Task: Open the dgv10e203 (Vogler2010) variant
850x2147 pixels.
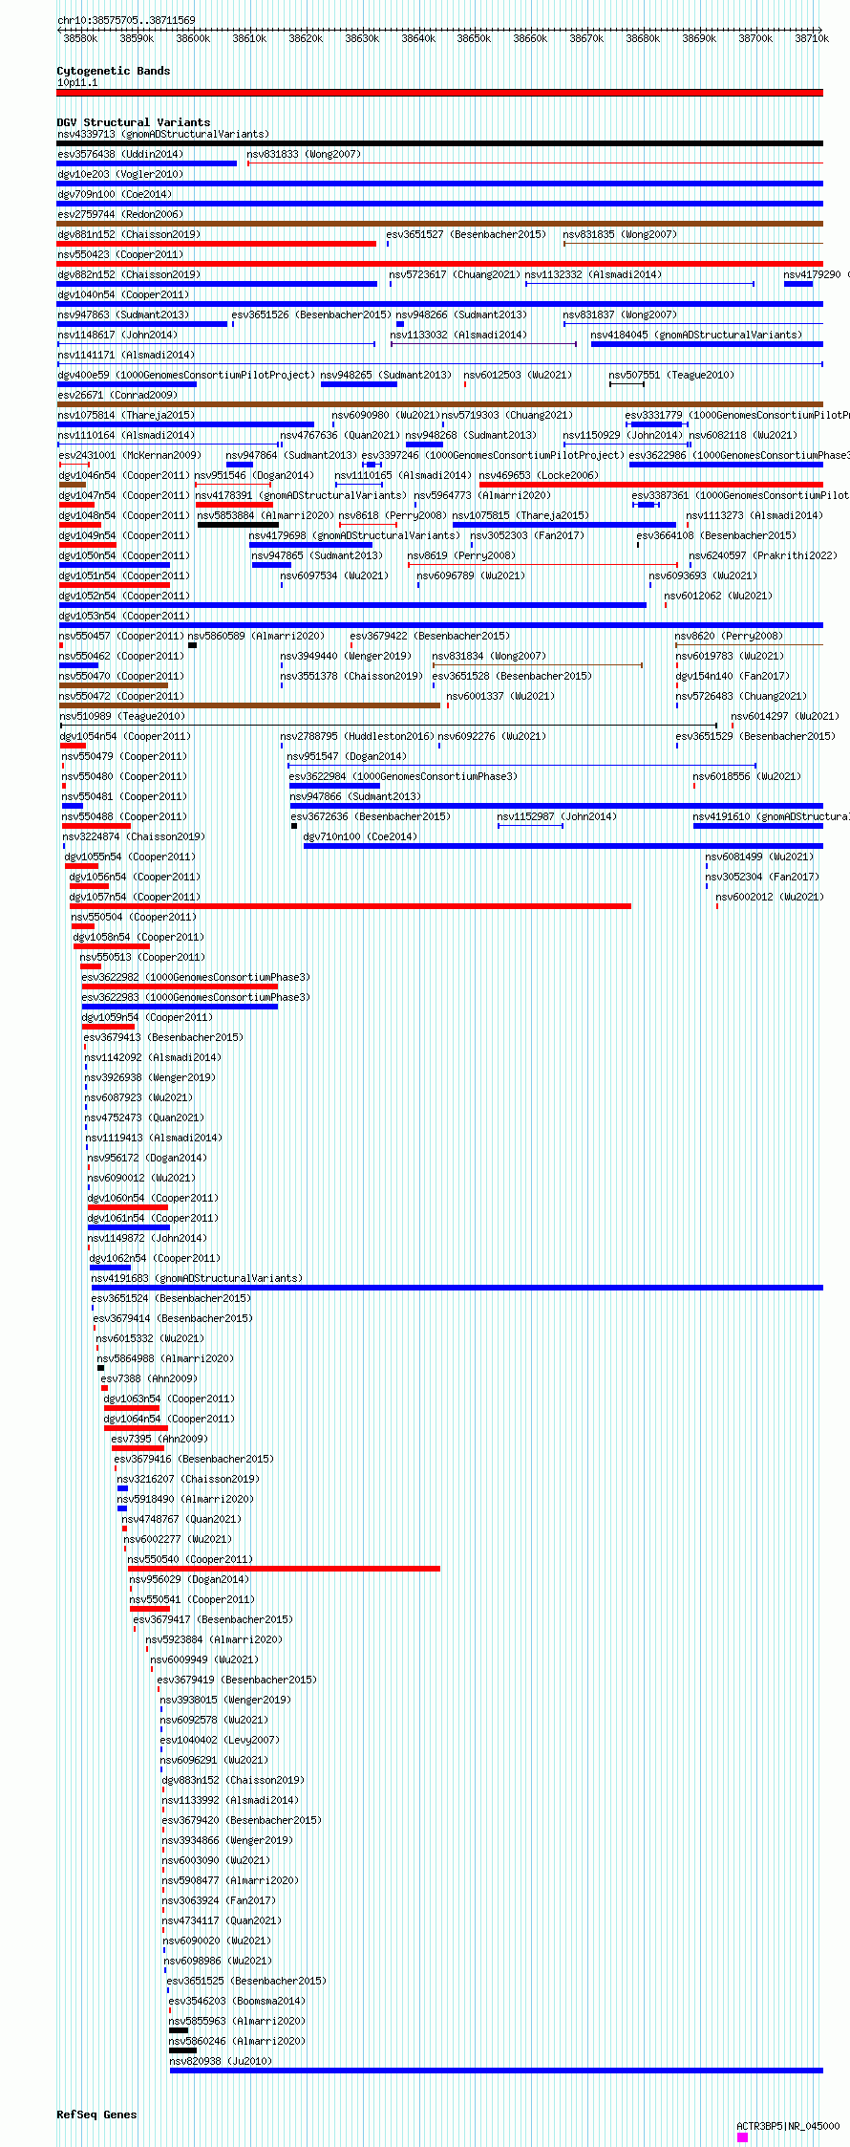Action: [x=120, y=174]
